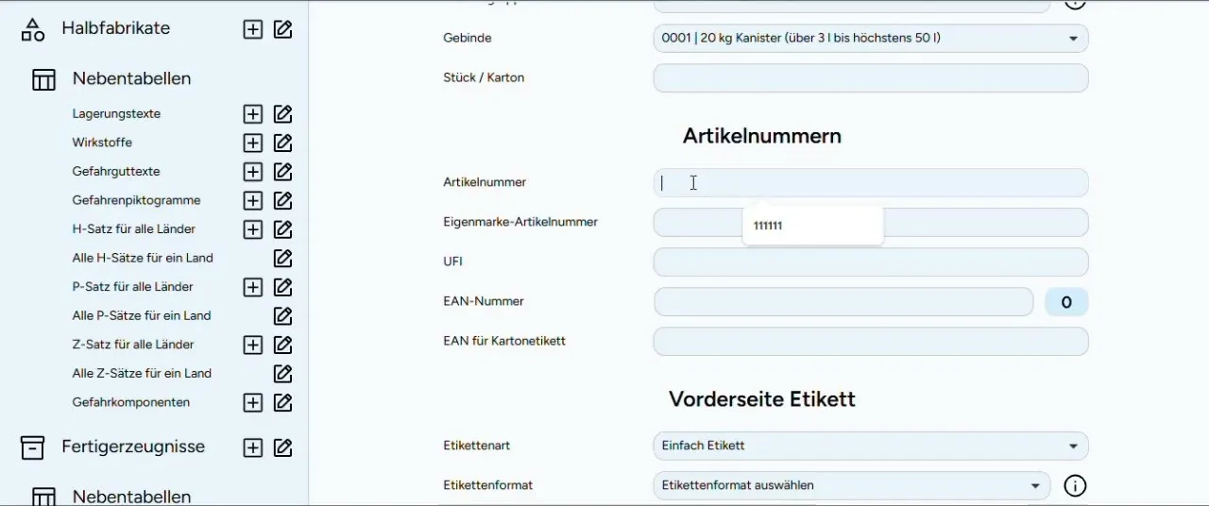Select Gefahrkomponenten in sidebar
Viewport: 1209px width, 506px height.
point(131,402)
